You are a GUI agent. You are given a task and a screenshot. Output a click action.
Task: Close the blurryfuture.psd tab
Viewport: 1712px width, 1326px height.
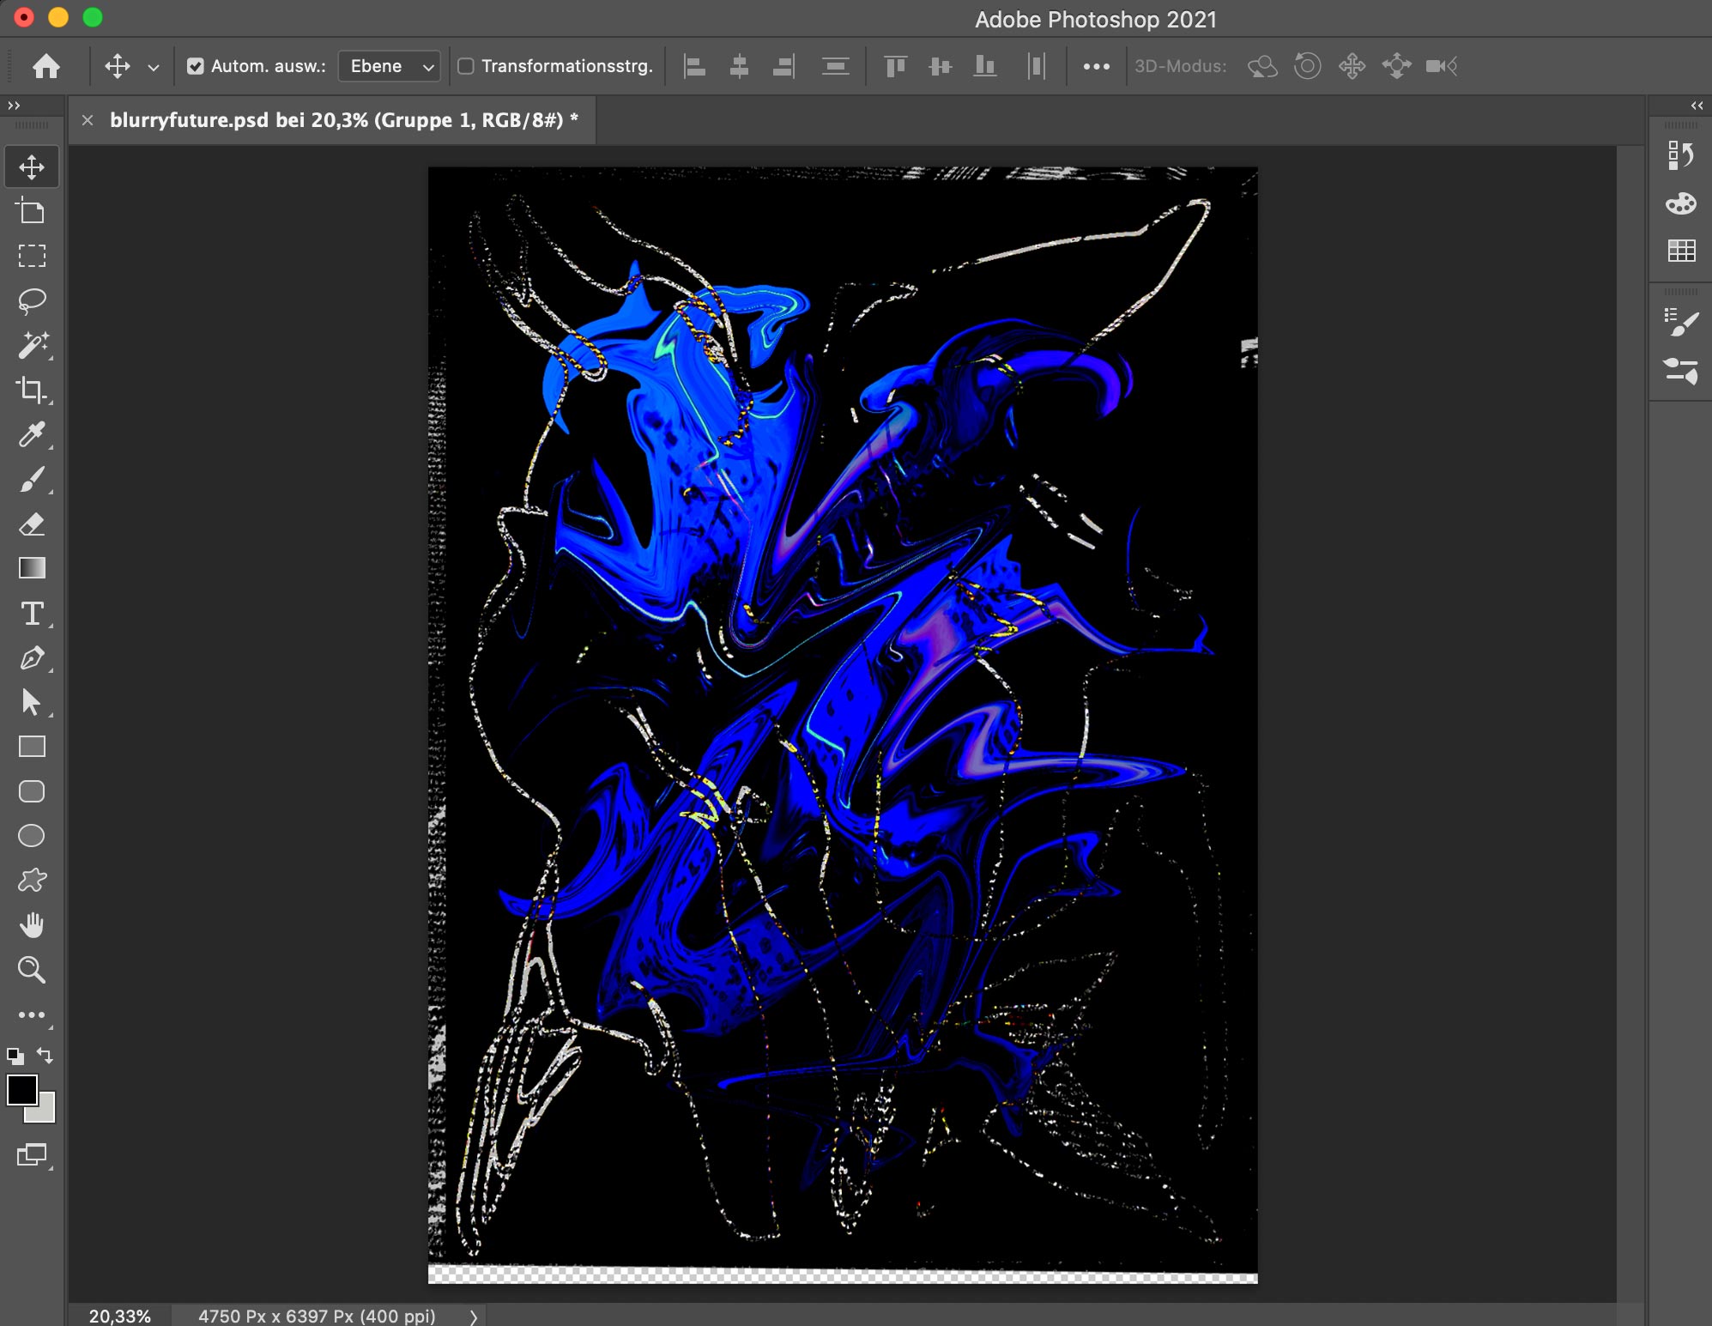(88, 120)
